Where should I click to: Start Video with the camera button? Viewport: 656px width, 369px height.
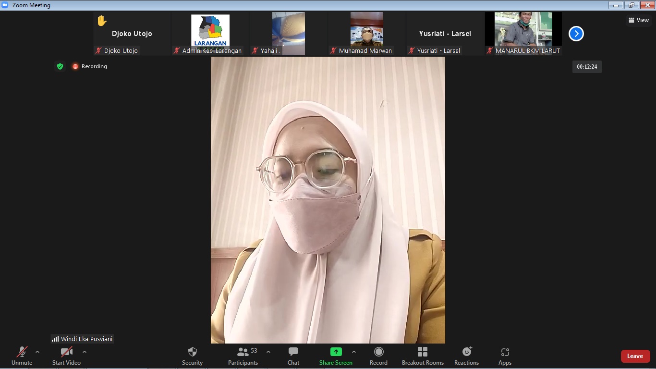(66, 356)
